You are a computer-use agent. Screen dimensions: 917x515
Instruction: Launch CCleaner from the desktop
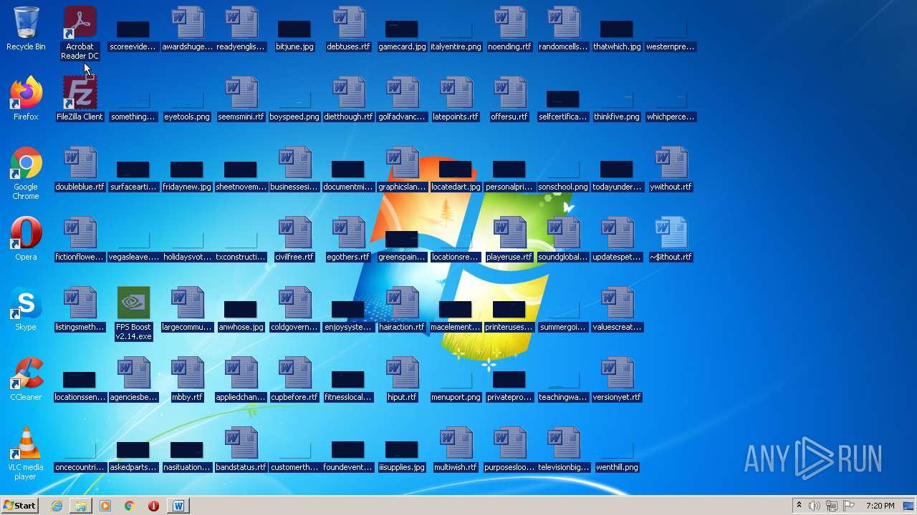26,379
